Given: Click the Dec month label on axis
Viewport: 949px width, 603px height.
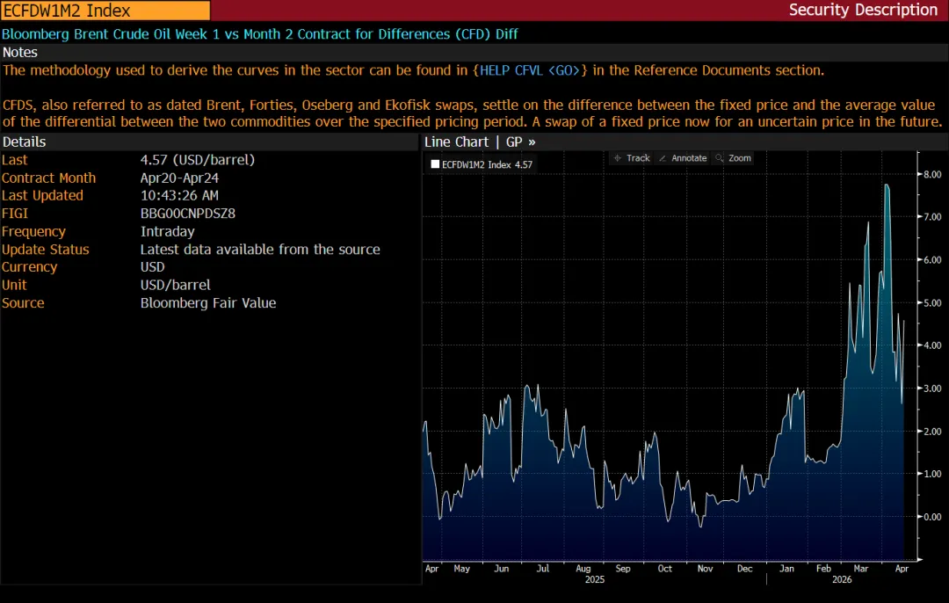Looking at the screenshot, I should (745, 569).
